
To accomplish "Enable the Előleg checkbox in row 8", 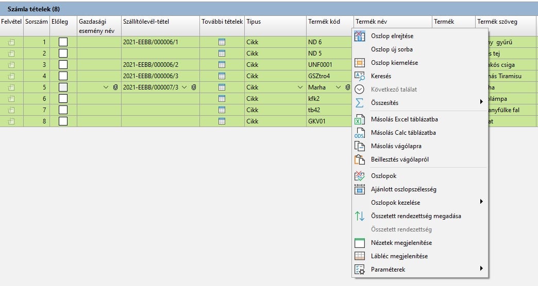I will [63, 121].
